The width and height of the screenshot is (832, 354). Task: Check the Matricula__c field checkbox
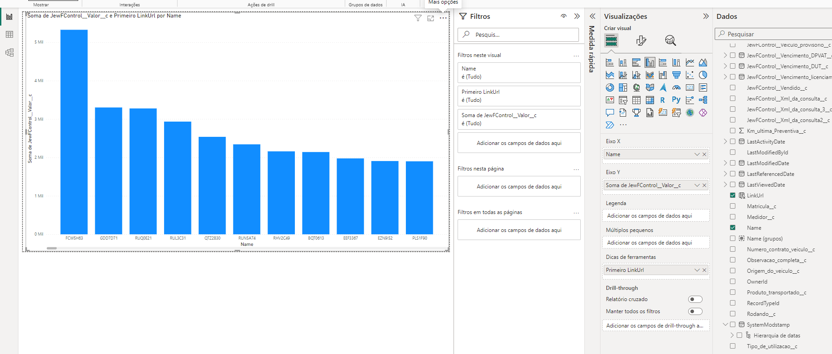[x=733, y=206]
